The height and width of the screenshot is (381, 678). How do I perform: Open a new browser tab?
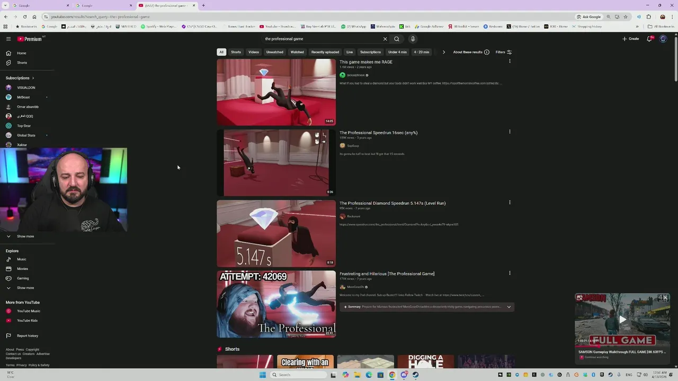(x=203, y=5)
